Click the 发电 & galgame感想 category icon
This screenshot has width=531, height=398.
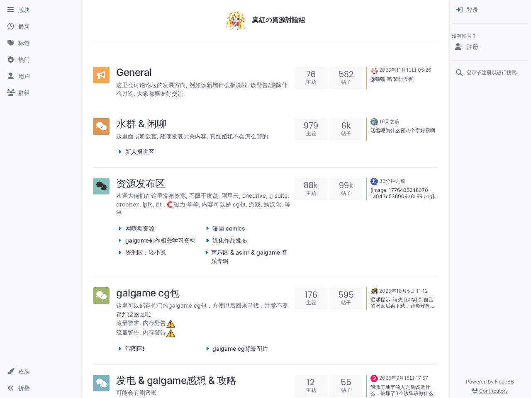(x=101, y=383)
